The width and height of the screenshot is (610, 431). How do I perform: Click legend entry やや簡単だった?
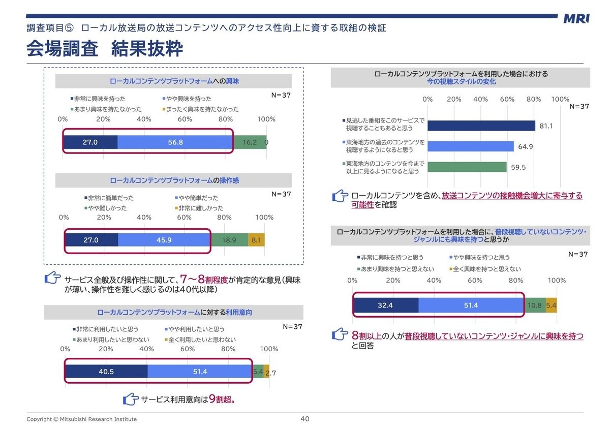pyautogui.click(x=196, y=198)
